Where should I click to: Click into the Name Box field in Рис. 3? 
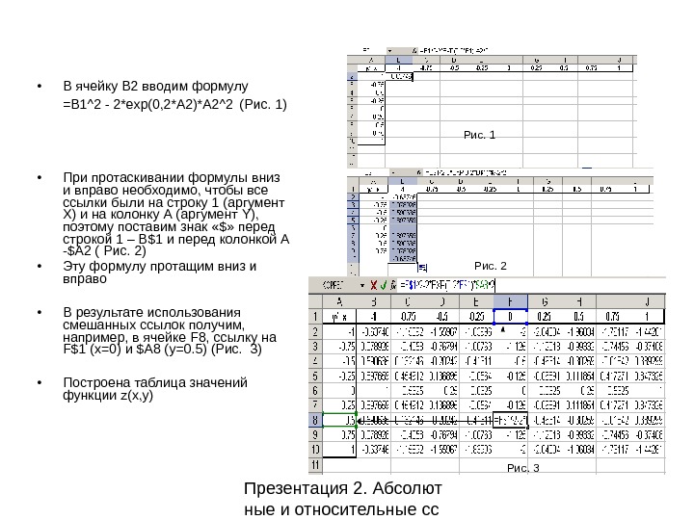pos(334,285)
